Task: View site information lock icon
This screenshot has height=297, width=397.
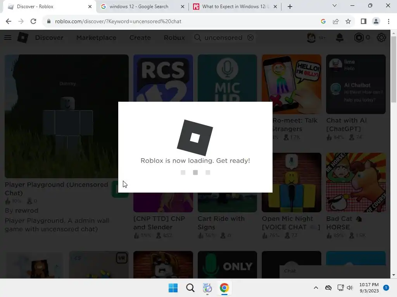Action: (x=49, y=22)
